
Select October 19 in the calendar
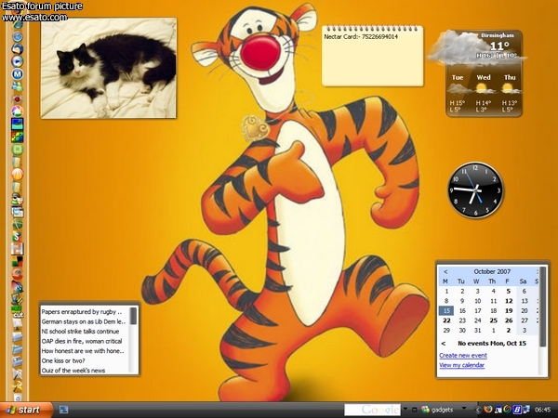pyautogui.click(x=509, y=310)
